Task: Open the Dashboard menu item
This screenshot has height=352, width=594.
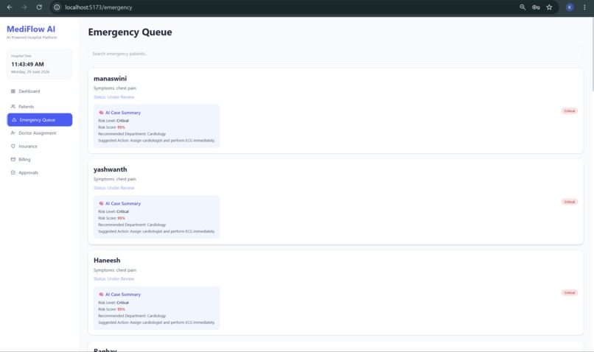Action: [x=39, y=91]
